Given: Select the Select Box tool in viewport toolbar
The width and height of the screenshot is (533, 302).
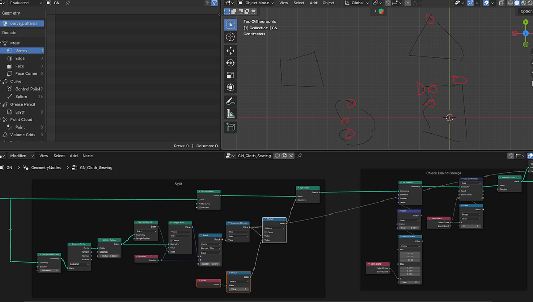Looking at the screenshot, I should click(x=231, y=24).
